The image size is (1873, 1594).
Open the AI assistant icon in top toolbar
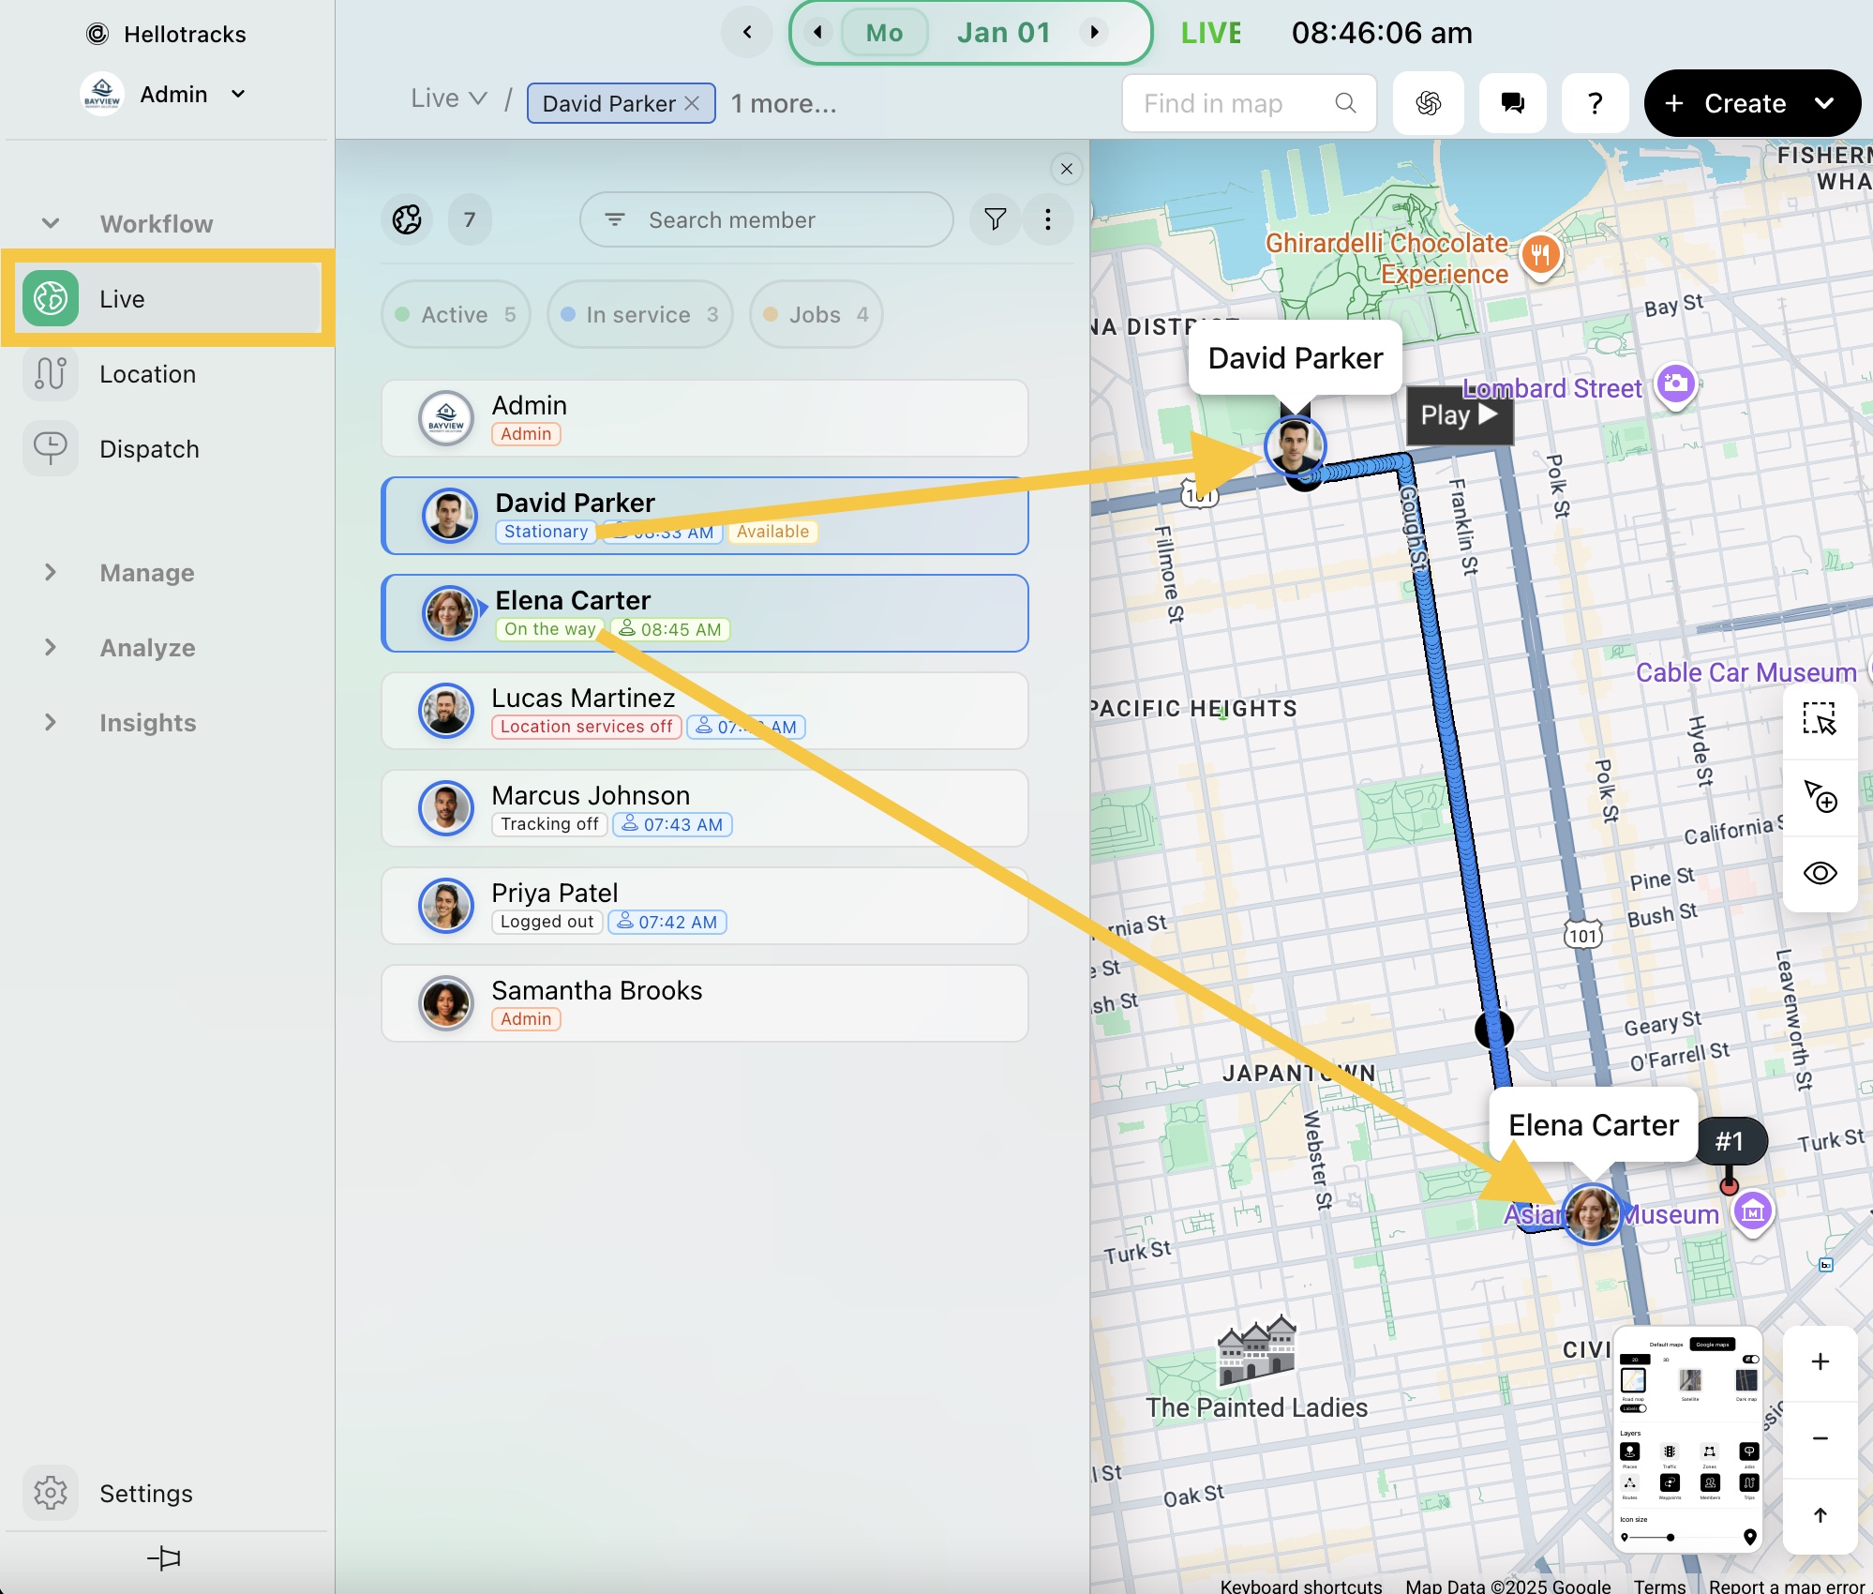1428,103
